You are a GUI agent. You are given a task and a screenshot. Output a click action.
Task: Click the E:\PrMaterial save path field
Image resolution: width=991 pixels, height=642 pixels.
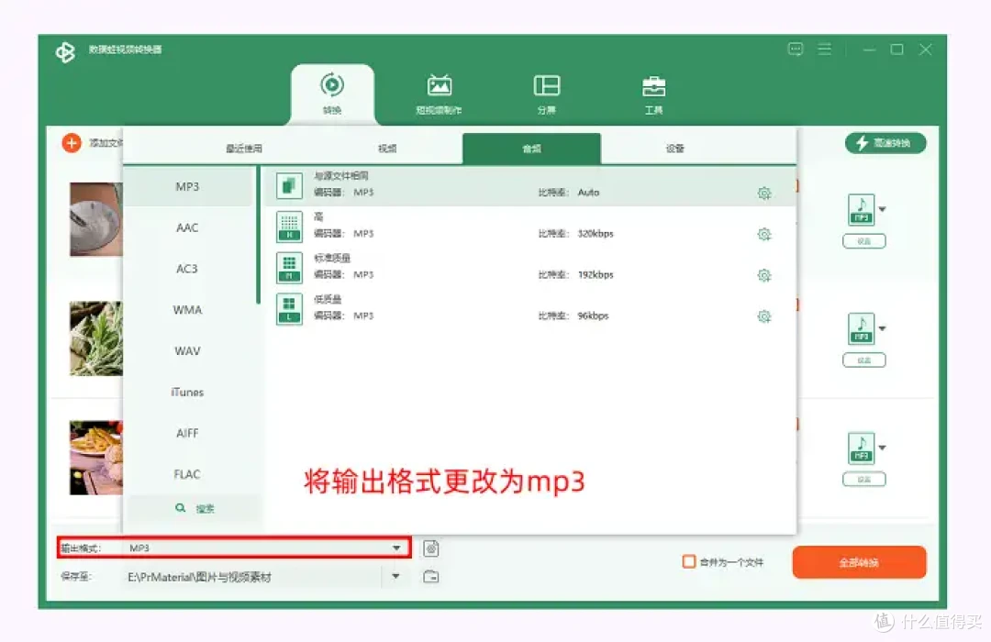(x=253, y=576)
